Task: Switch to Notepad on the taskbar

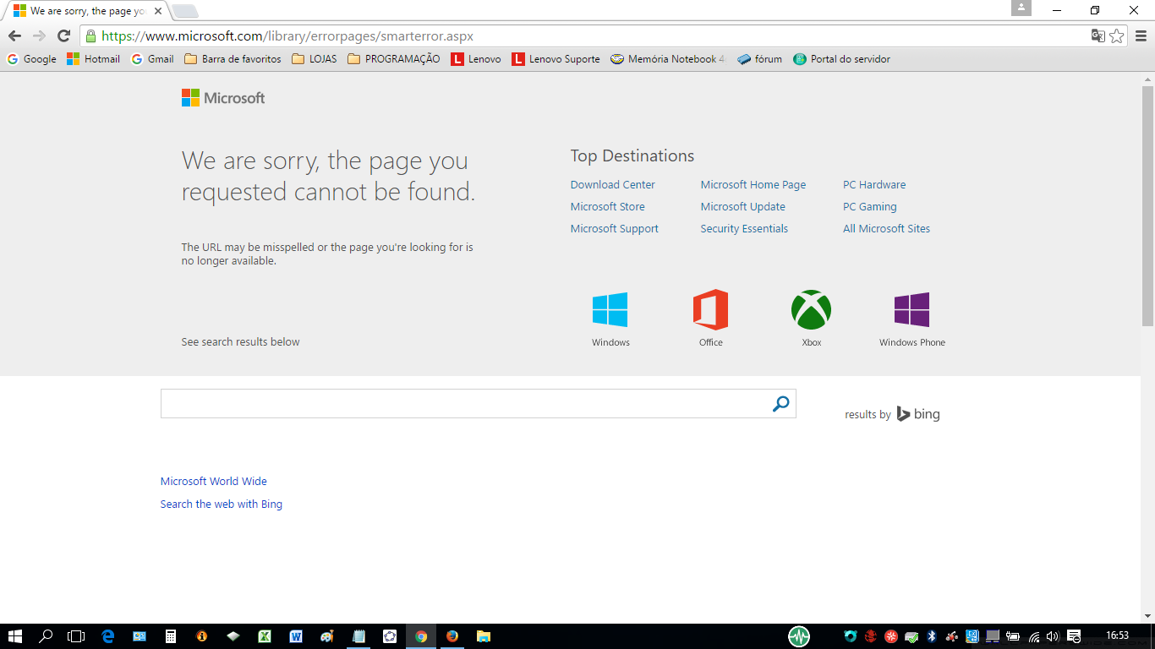Action: tap(359, 636)
